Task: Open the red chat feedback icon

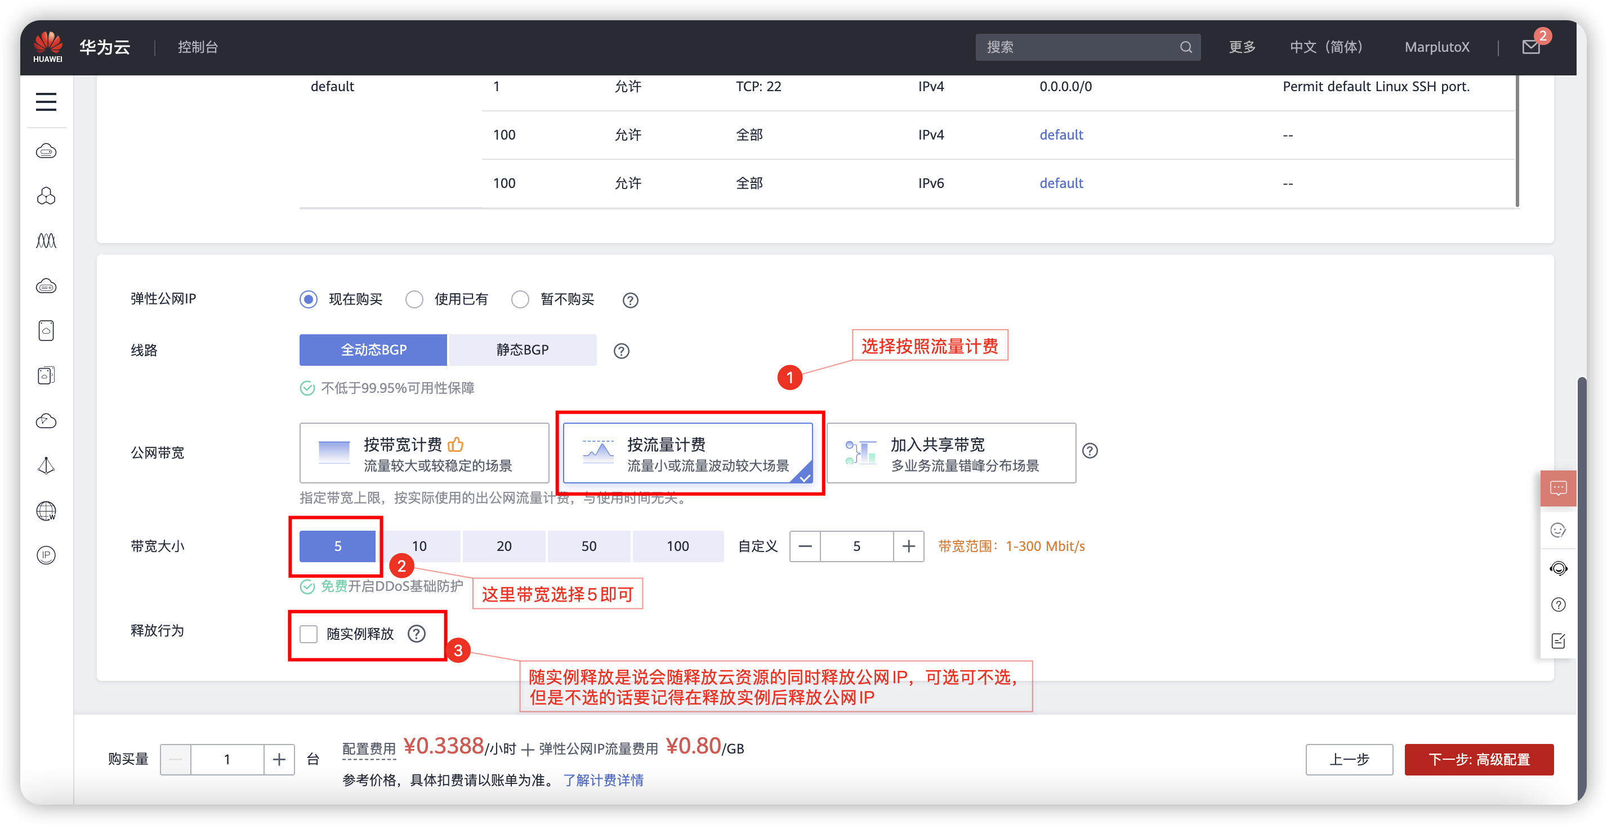Action: coord(1557,488)
